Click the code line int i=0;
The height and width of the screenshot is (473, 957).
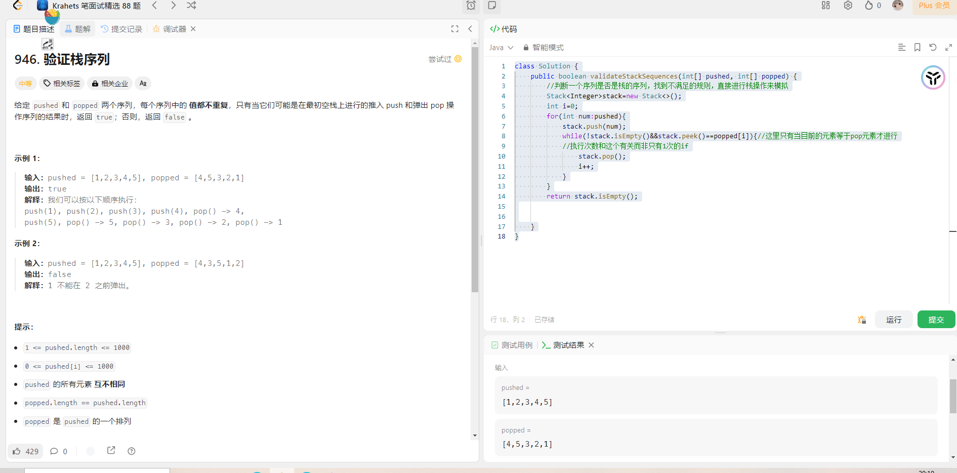pos(562,106)
